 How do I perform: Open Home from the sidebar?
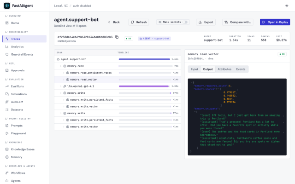point(24,23)
